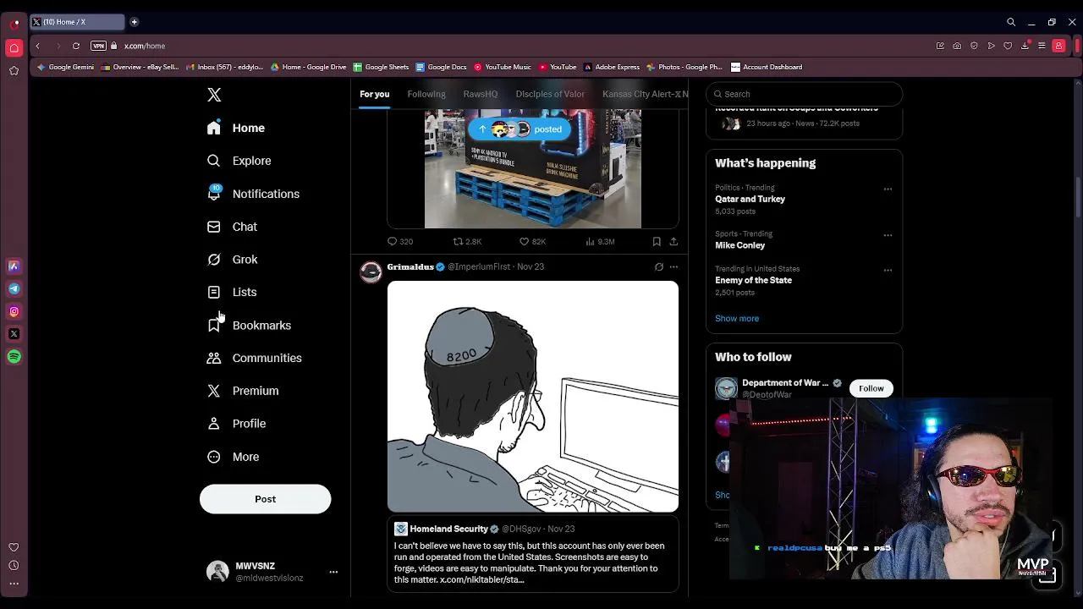Open the MWVSNZ account menu dots
Screen dimensions: 1083x609
click(x=333, y=572)
